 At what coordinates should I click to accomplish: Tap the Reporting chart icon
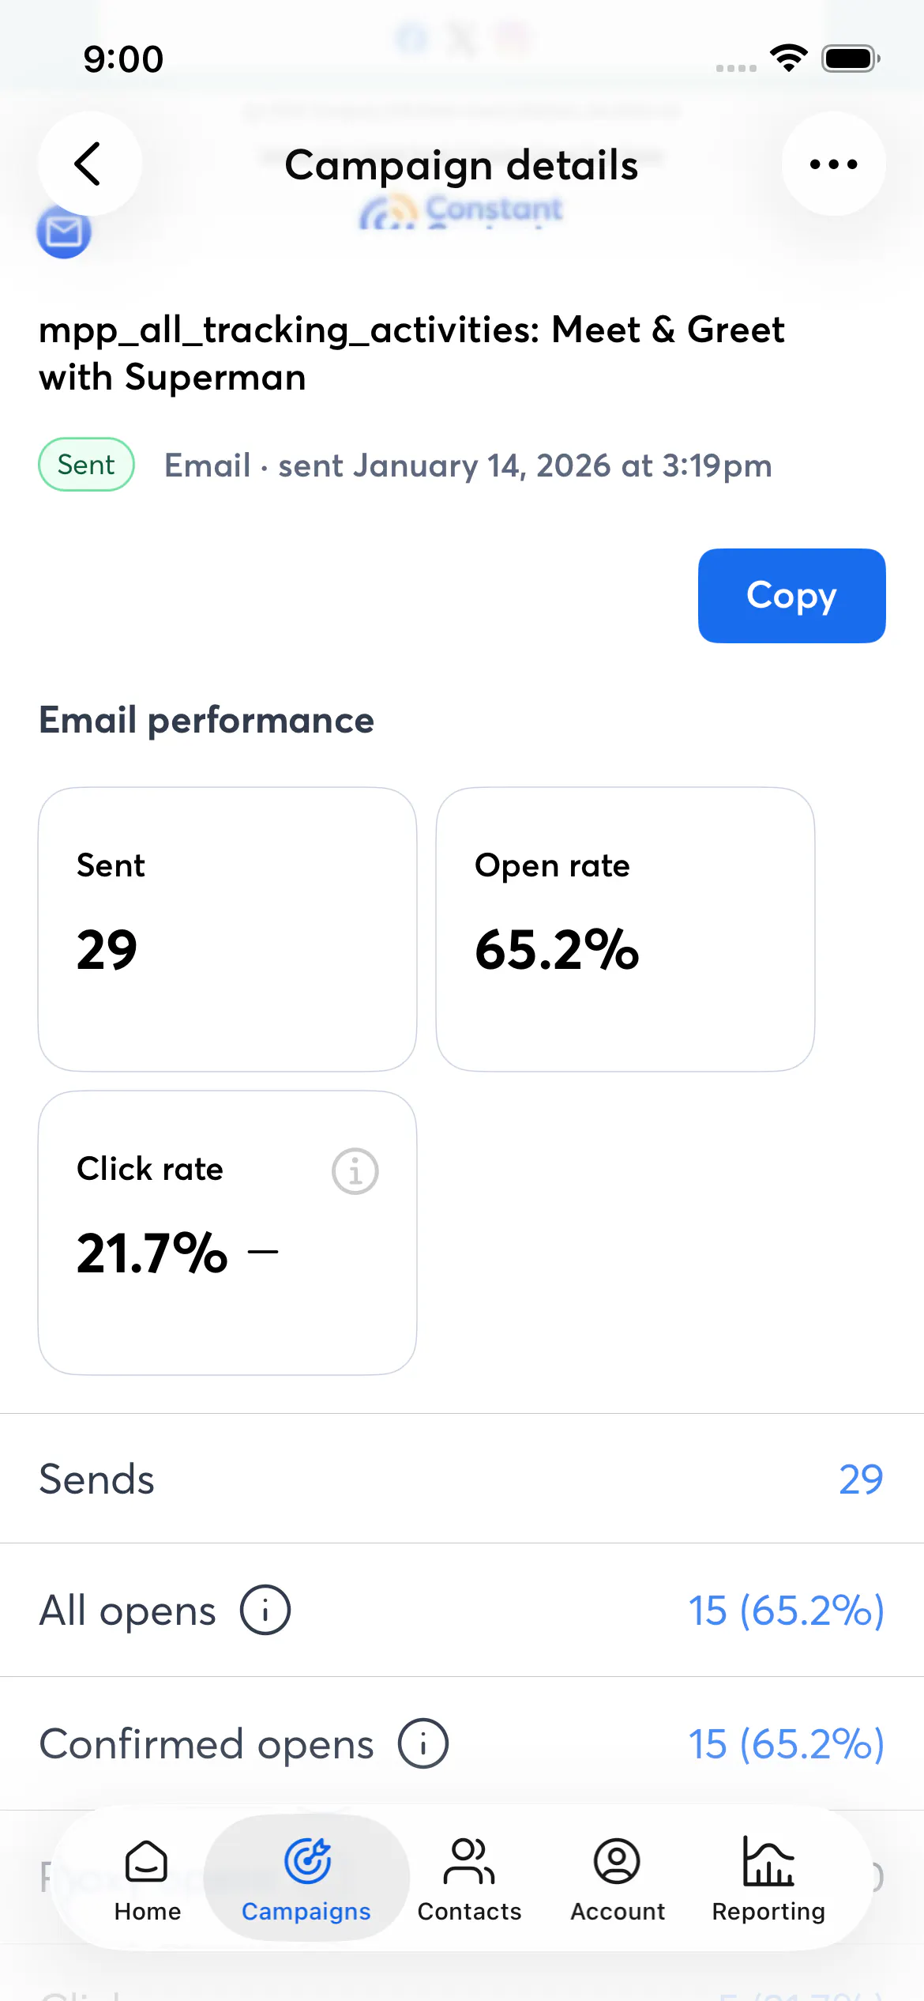(768, 1861)
